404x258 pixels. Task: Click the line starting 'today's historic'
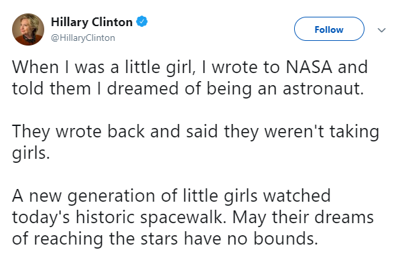pyautogui.click(x=193, y=217)
